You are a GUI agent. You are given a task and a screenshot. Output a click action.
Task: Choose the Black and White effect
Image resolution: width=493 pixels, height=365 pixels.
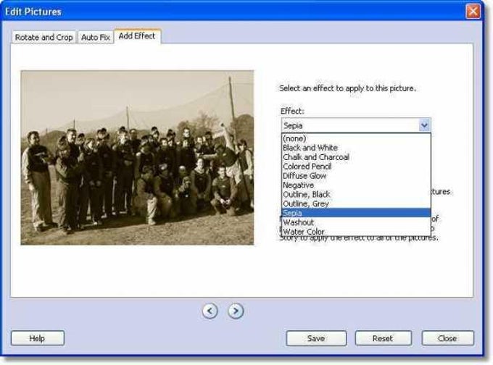(x=356, y=148)
